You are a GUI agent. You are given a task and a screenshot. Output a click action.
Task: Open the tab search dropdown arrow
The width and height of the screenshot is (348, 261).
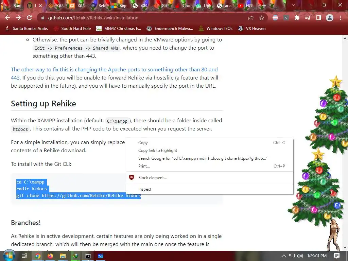click(x=293, y=5)
